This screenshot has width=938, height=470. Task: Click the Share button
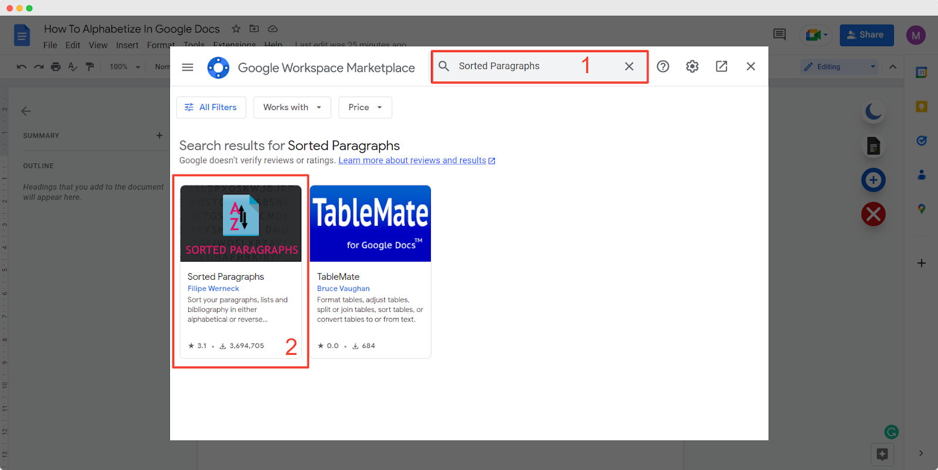coord(866,35)
